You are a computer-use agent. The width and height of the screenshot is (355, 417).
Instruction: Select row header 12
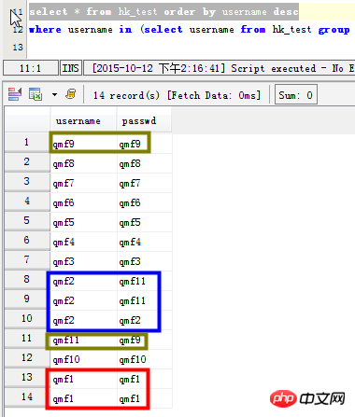point(27,358)
